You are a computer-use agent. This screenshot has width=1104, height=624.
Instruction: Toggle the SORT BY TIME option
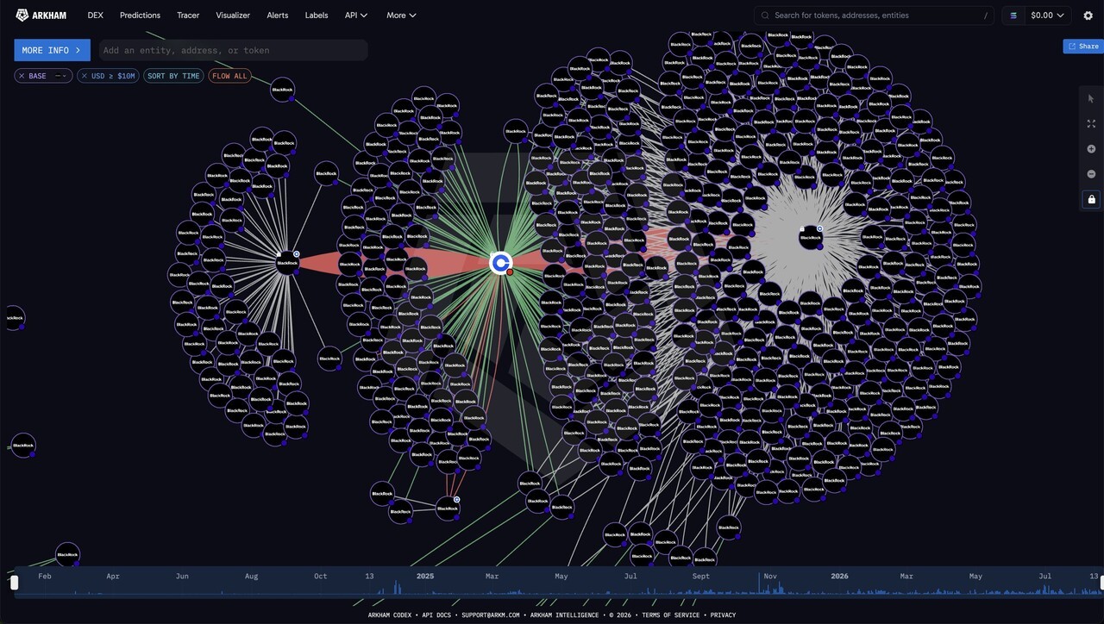(x=173, y=76)
